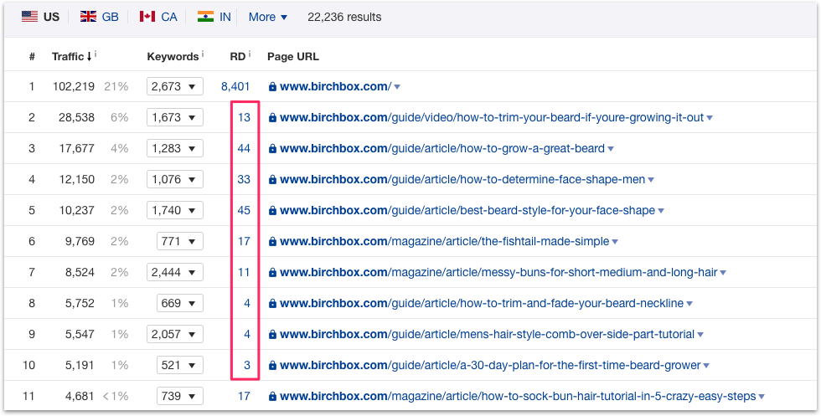Open RD count 11 for messy-buns page
821x416 pixels.
244,272
